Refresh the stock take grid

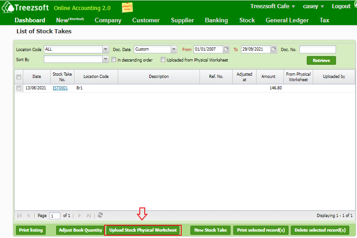pos(100,215)
